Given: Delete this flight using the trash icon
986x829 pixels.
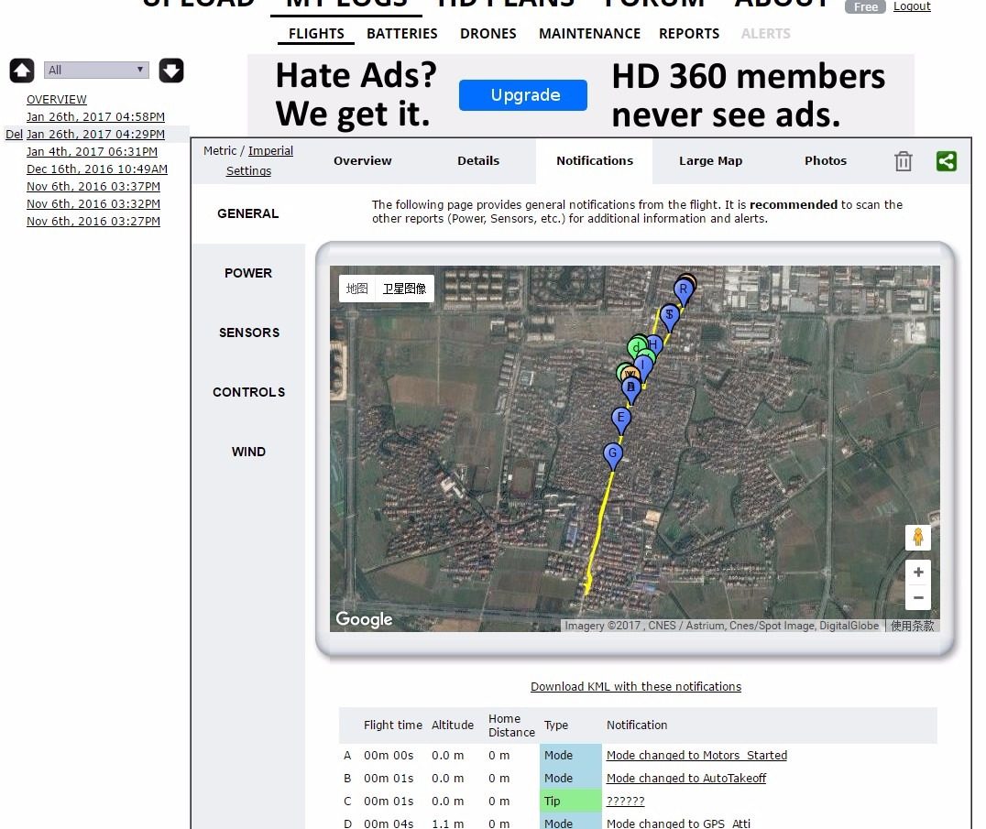Looking at the screenshot, I should (x=903, y=161).
